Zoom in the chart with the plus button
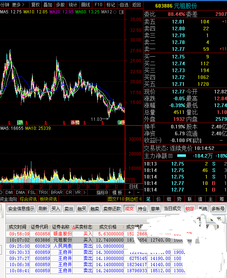Screen dimensions: 227x278 [x=130, y=193]
